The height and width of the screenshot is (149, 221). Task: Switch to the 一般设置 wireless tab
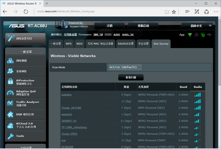tap(56, 44)
